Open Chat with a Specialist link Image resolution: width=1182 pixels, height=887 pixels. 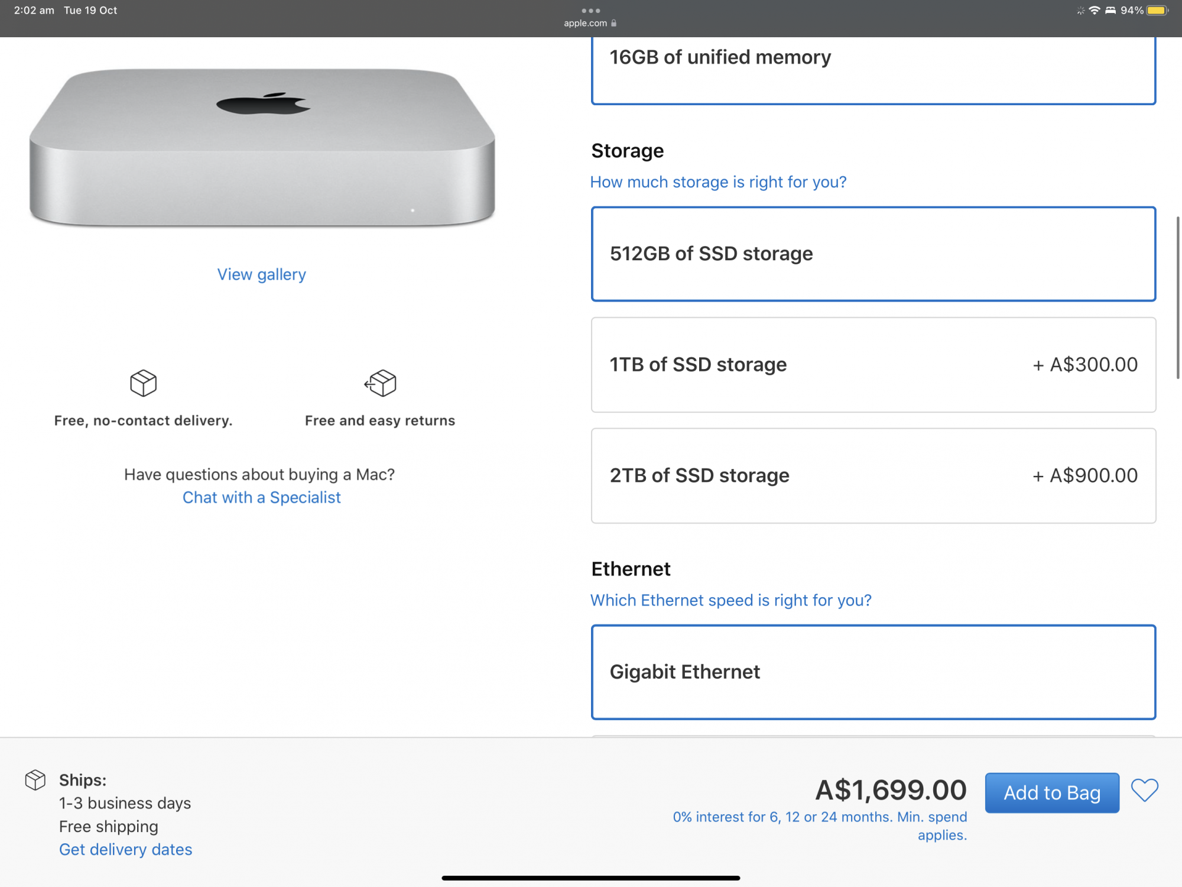tap(261, 497)
